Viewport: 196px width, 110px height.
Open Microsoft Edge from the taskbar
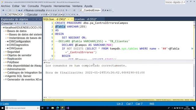[58, 108]
